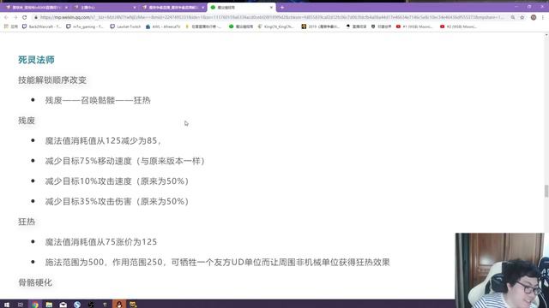Screen dimensions: 549x308
Task: Reload the current page
Action: 24,17
